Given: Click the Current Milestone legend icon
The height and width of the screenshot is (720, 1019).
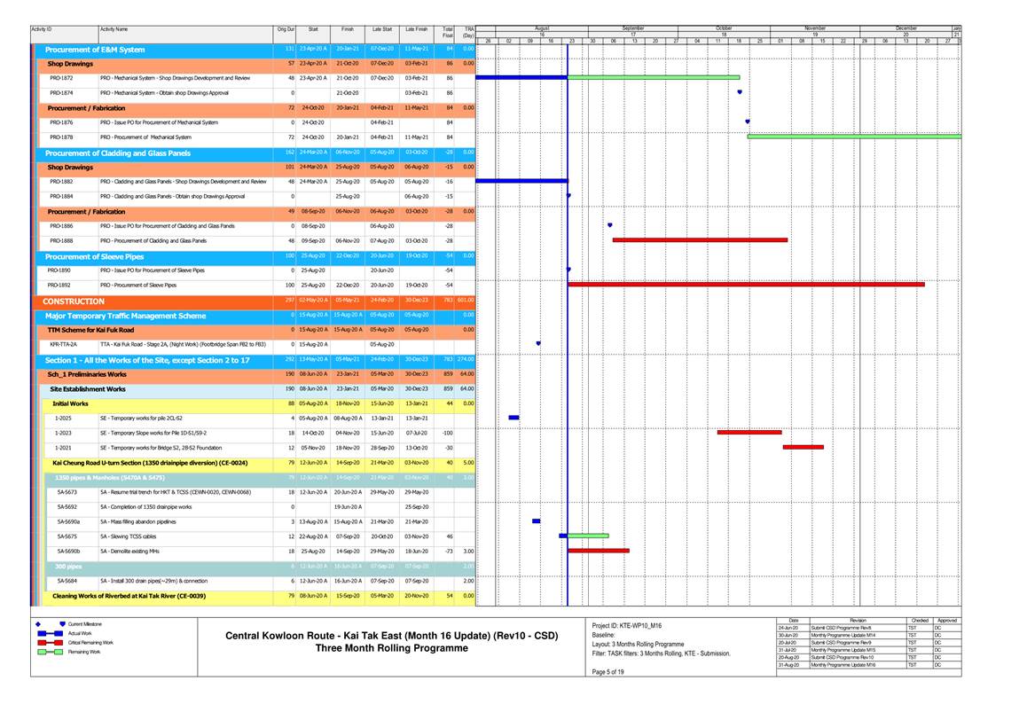Looking at the screenshot, I should click(50, 624).
